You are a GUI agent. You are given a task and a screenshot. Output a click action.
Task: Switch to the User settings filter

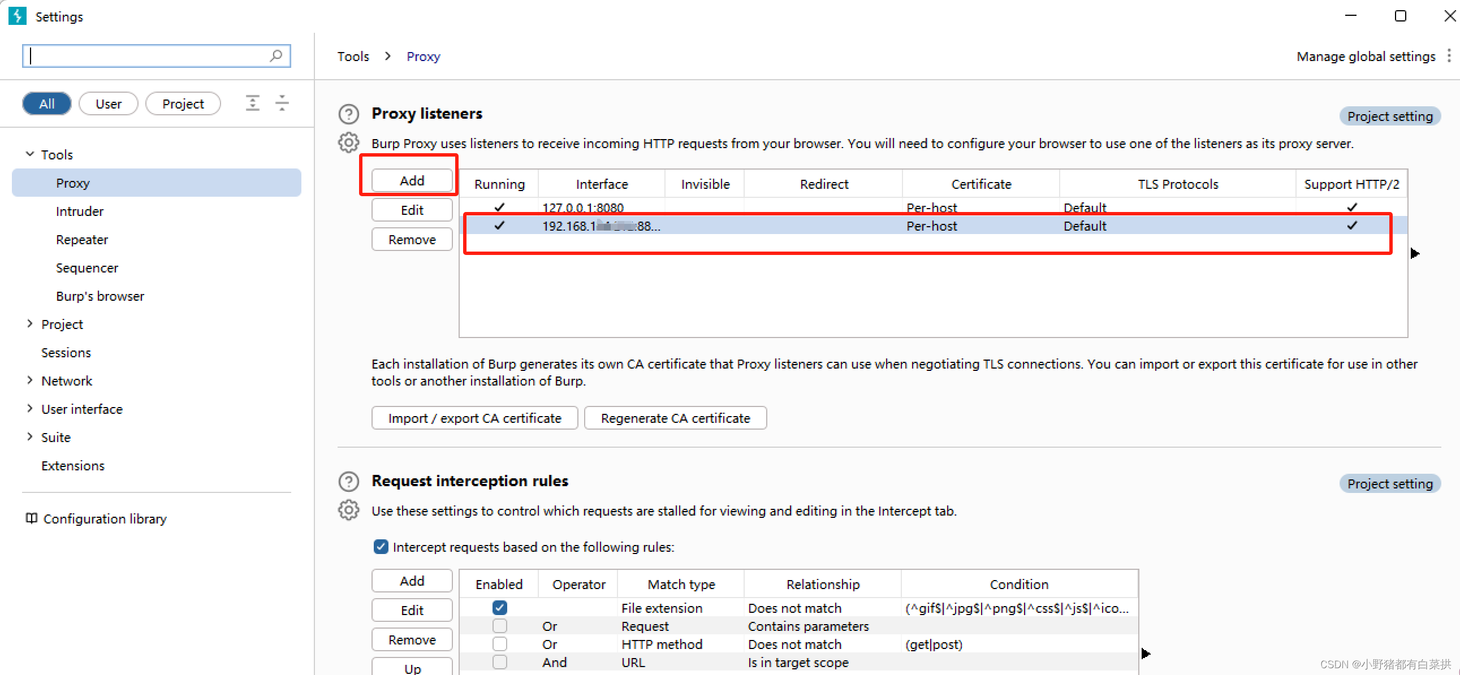[x=108, y=103]
